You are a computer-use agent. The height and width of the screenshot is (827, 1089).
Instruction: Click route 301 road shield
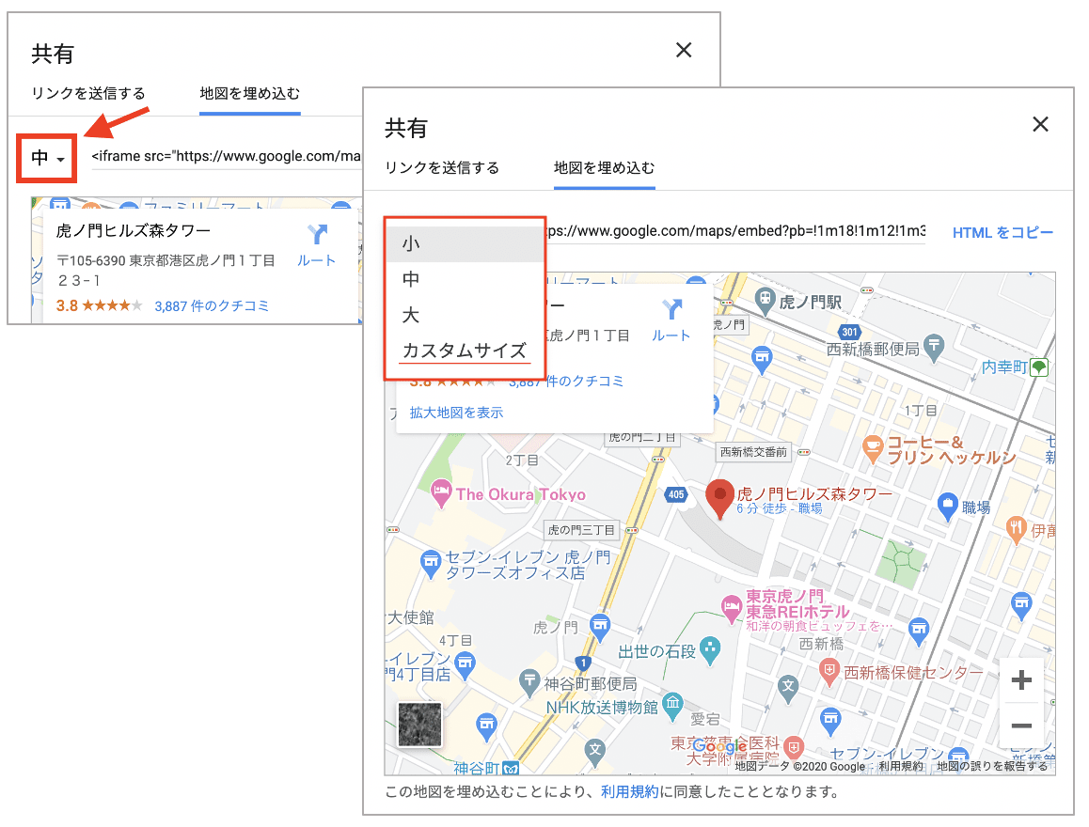click(x=850, y=333)
